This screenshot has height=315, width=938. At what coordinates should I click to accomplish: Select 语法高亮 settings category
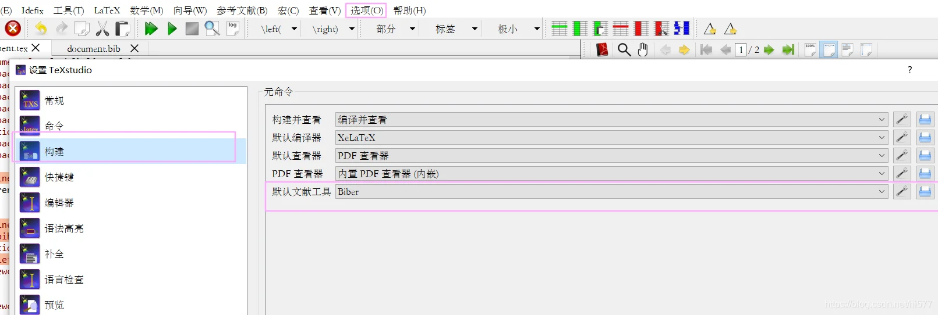tap(64, 228)
